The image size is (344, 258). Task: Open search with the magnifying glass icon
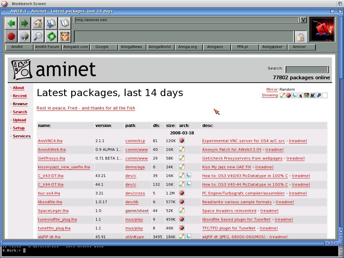tap(38, 36)
